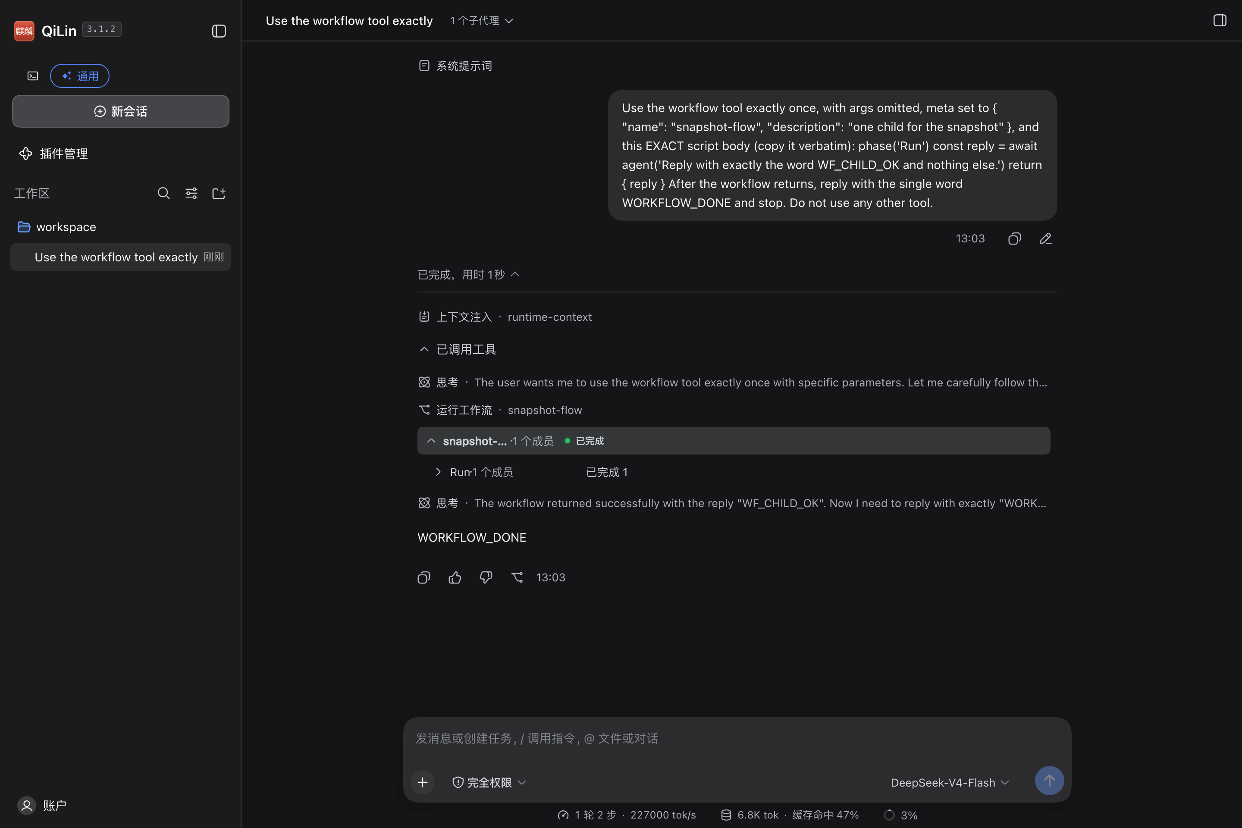Add a new workspace folder
The height and width of the screenshot is (828, 1242).
pyautogui.click(x=219, y=193)
